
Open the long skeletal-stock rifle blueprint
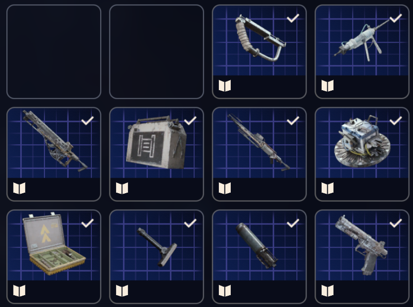(54, 155)
